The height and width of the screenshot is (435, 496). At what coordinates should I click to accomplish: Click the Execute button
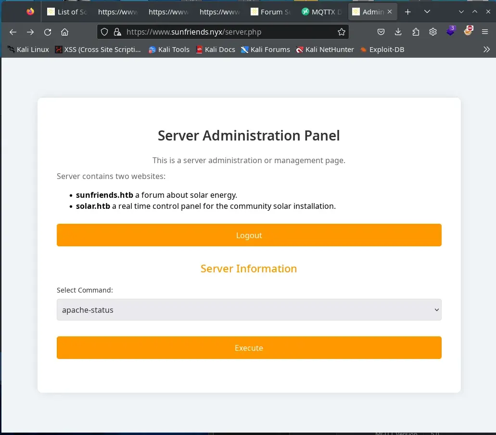point(249,348)
